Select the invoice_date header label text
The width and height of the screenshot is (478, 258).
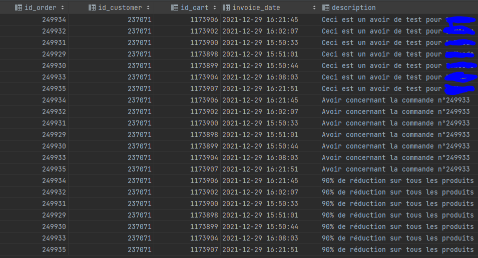pos(256,7)
